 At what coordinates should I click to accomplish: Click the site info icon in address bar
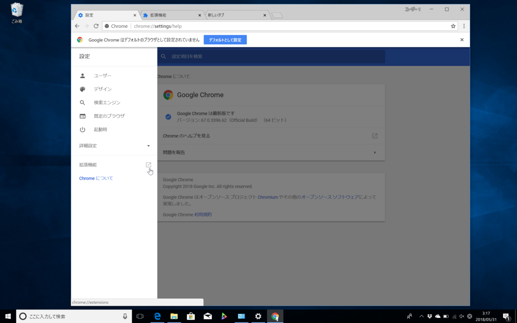point(107,26)
